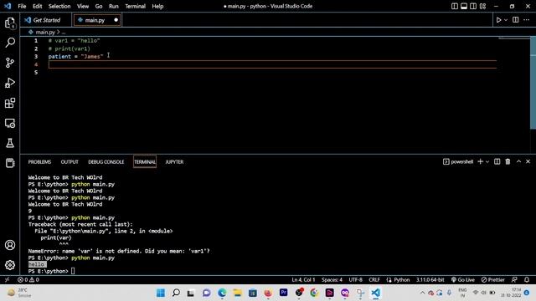Open the File menu
This screenshot has width=536, height=301.
pyautogui.click(x=22, y=6)
